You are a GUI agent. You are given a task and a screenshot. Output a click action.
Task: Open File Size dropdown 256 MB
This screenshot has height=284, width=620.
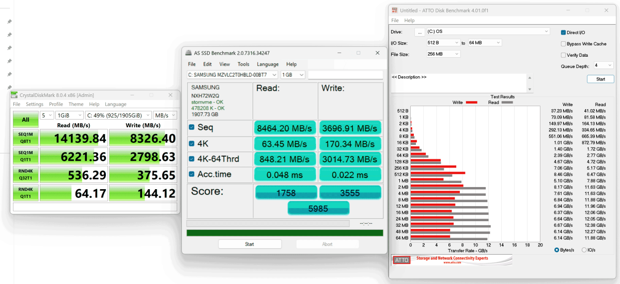pyautogui.click(x=444, y=54)
